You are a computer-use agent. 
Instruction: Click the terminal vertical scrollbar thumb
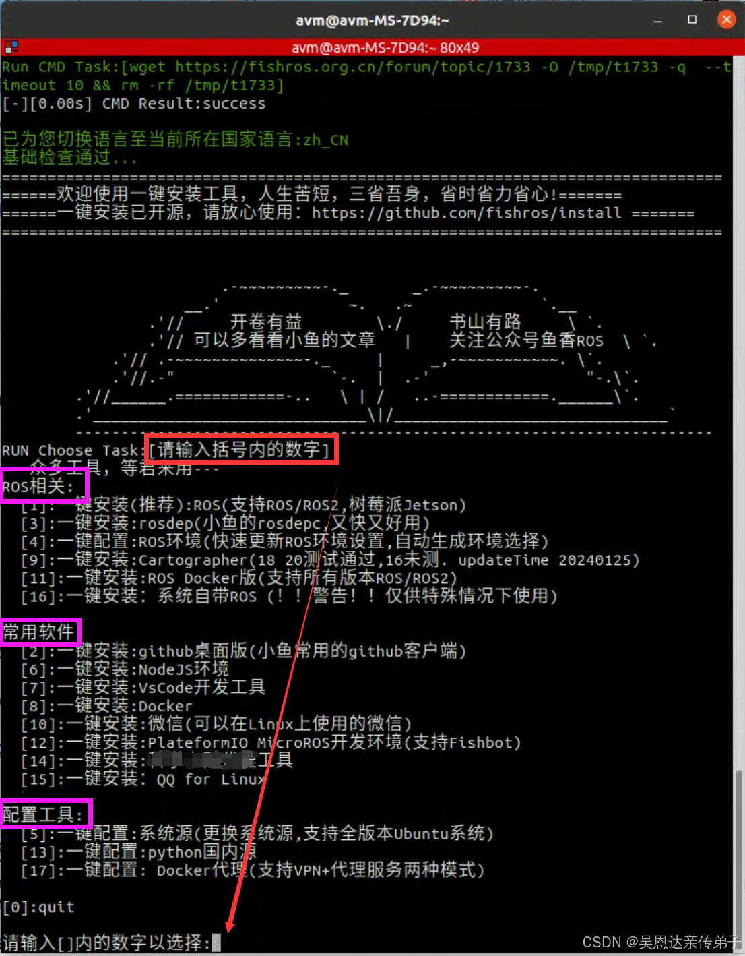tap(738, 858)
